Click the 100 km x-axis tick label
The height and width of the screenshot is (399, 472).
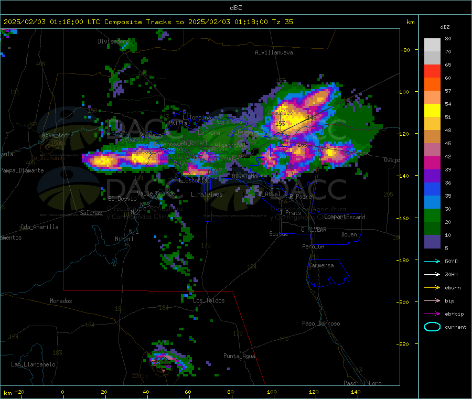272,392
